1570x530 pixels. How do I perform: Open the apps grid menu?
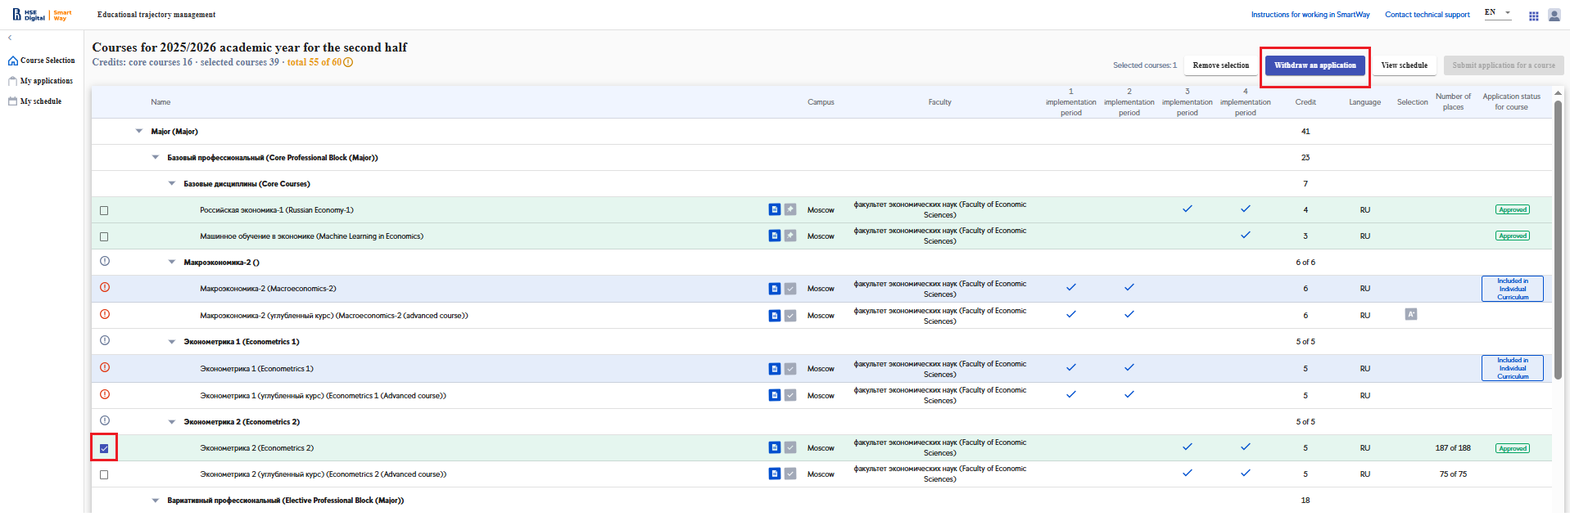[1533, 16]
